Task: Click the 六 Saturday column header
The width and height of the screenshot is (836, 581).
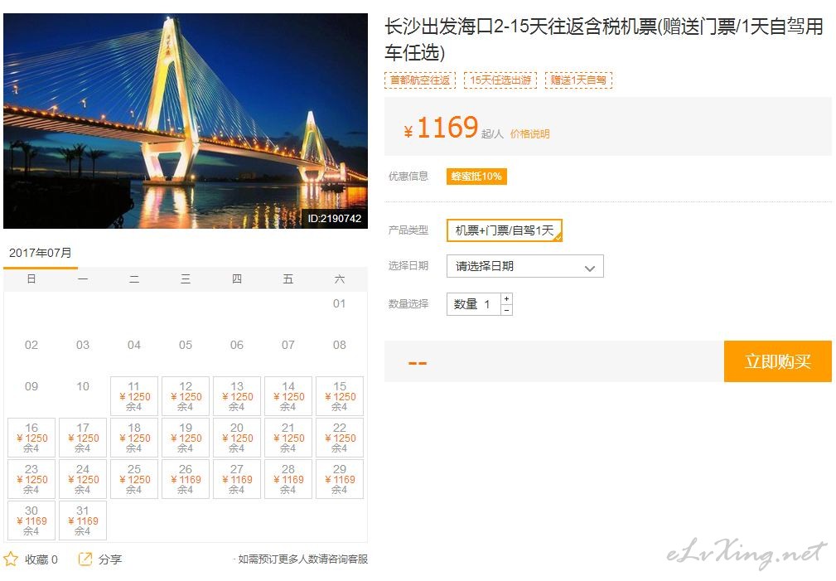Action: (x=340, y=279)
